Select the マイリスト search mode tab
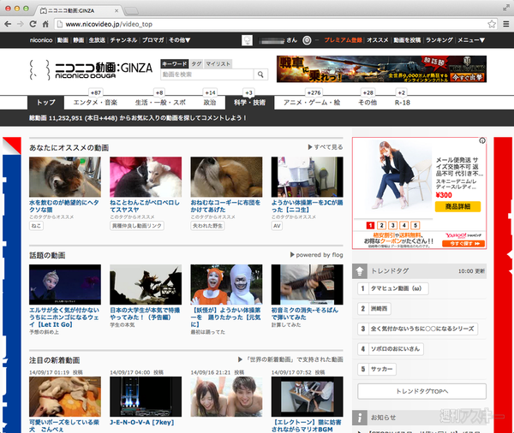 pos(218,64)
